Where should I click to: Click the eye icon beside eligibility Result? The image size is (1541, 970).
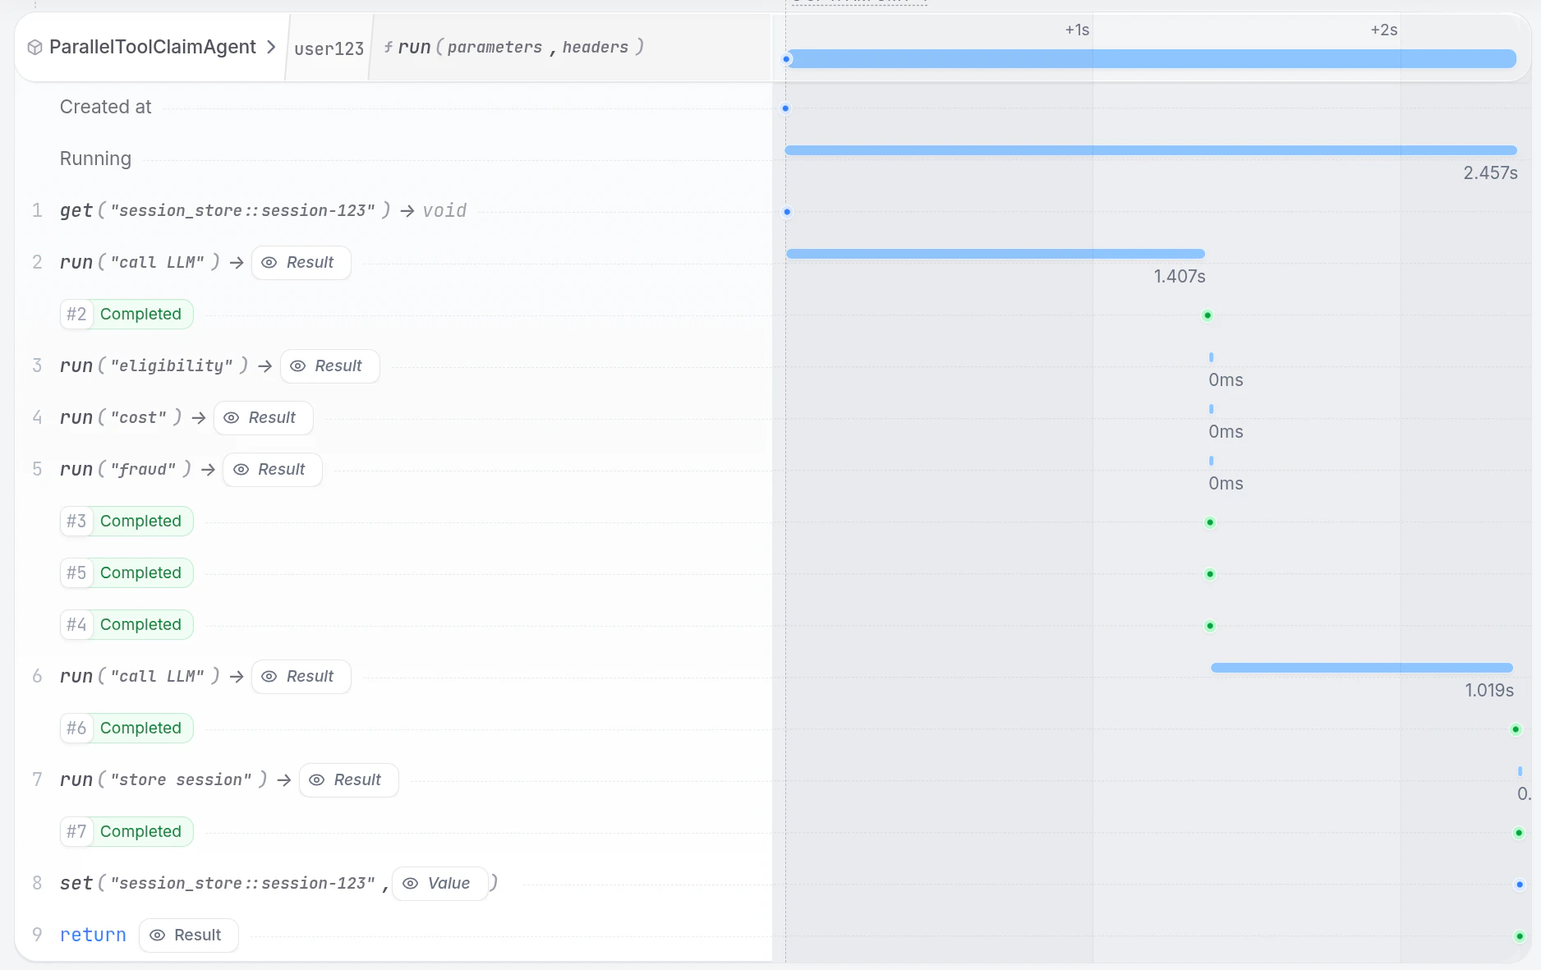click(x=297, y=366)
